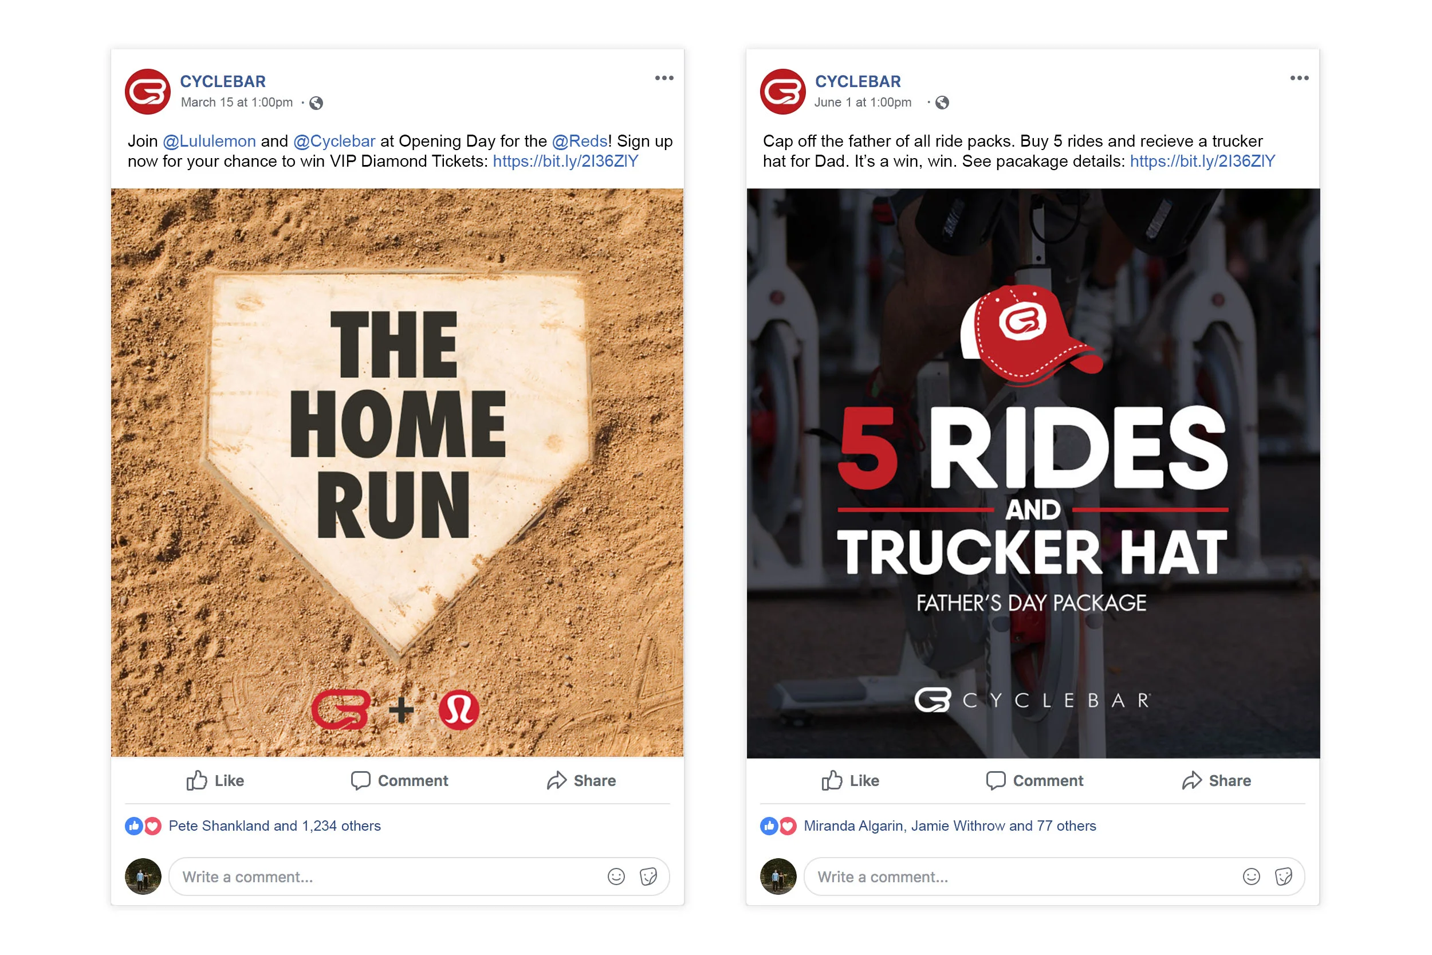Share the Father's Day Package post
Viewport: 1432px width, 955px height.
1217,780
